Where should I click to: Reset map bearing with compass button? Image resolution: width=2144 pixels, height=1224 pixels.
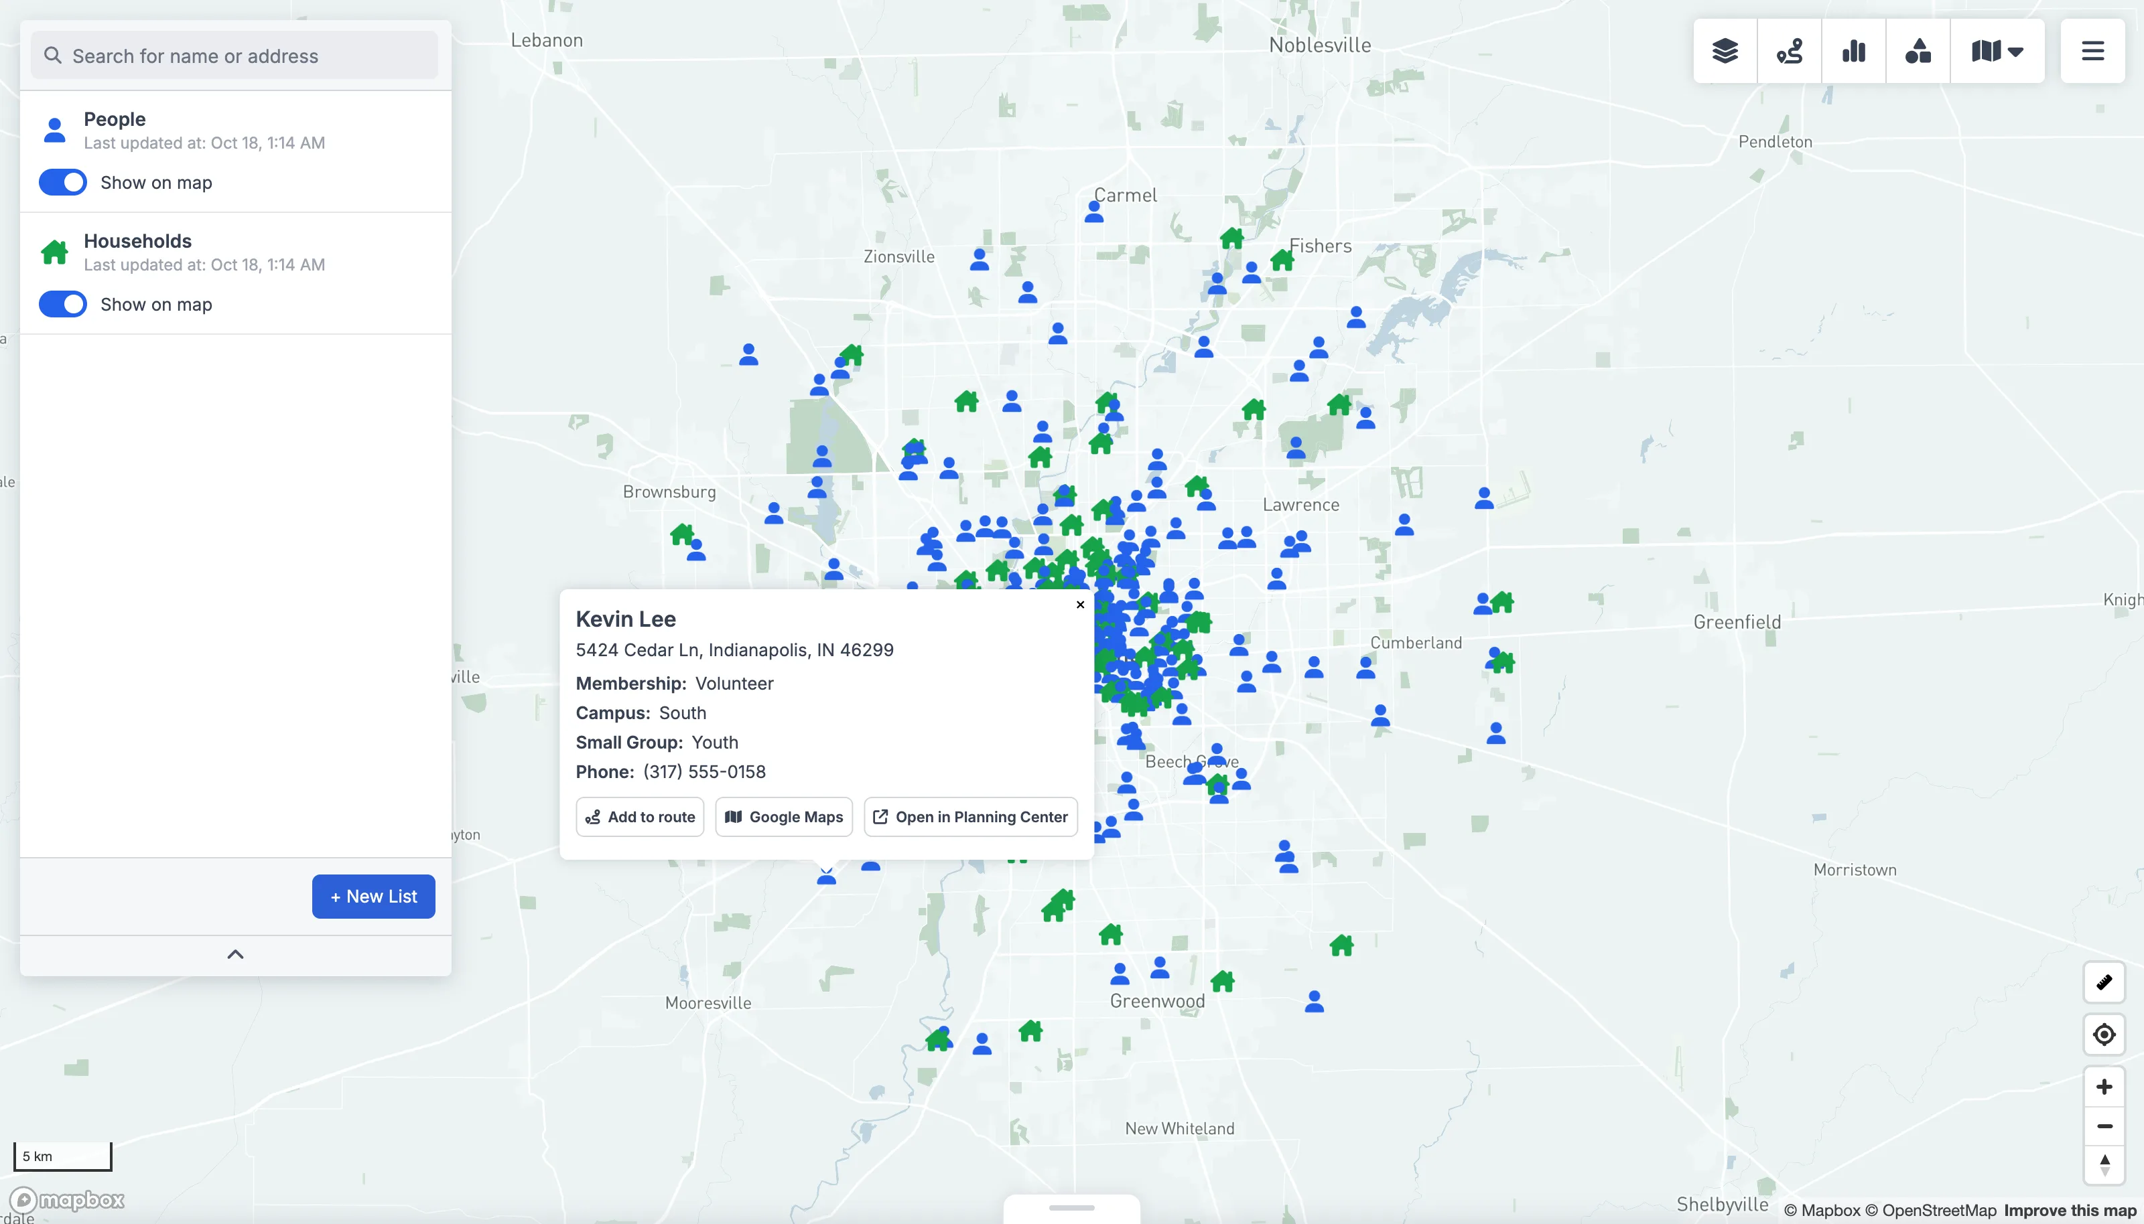click(2104, 1164)
